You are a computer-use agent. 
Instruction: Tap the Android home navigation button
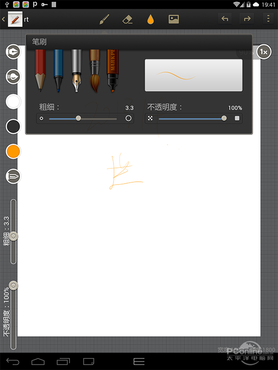38,361
